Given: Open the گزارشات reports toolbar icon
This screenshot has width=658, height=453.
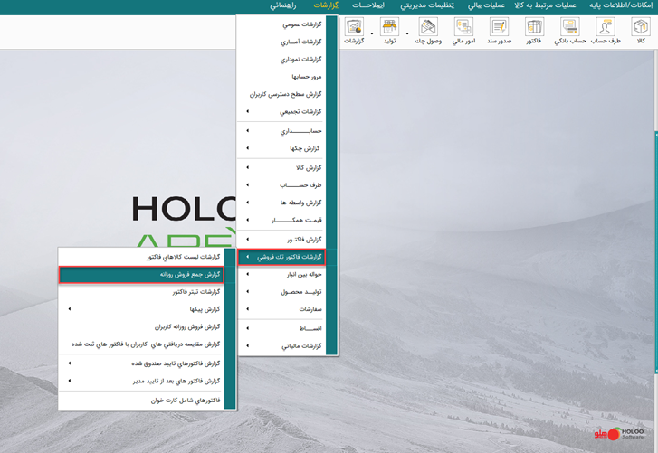Looking at the screenshot, I should tap(354, 31).
